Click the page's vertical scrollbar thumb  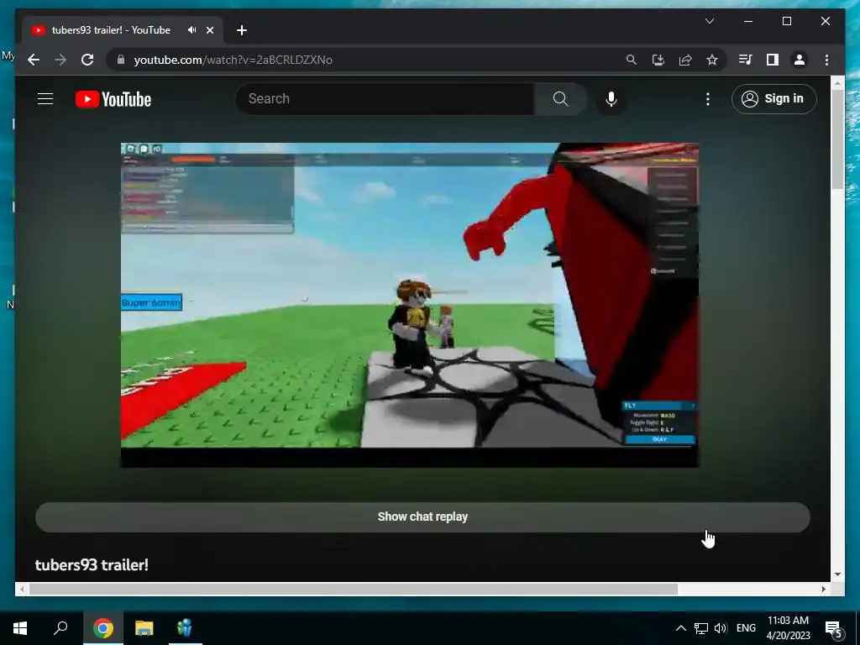(x=837, y=139)
